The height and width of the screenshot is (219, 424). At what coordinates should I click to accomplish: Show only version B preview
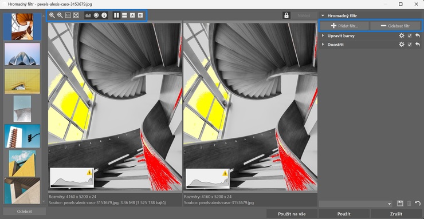pos(140,15)
